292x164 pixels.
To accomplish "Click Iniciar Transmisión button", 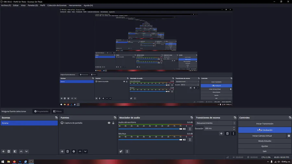I will [x=265, y=124].
